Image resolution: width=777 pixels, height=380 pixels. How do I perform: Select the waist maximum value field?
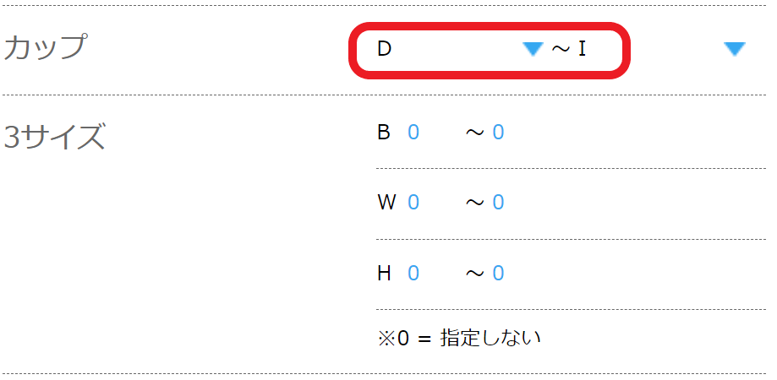[498, 203]
